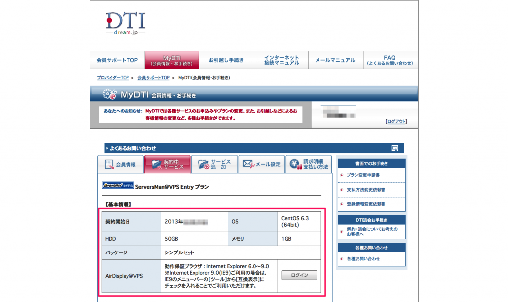This screenshot has height=302, width=508.
Task: Click the ログイン button for AirDisplay@VPS
Action: [299, 275]
